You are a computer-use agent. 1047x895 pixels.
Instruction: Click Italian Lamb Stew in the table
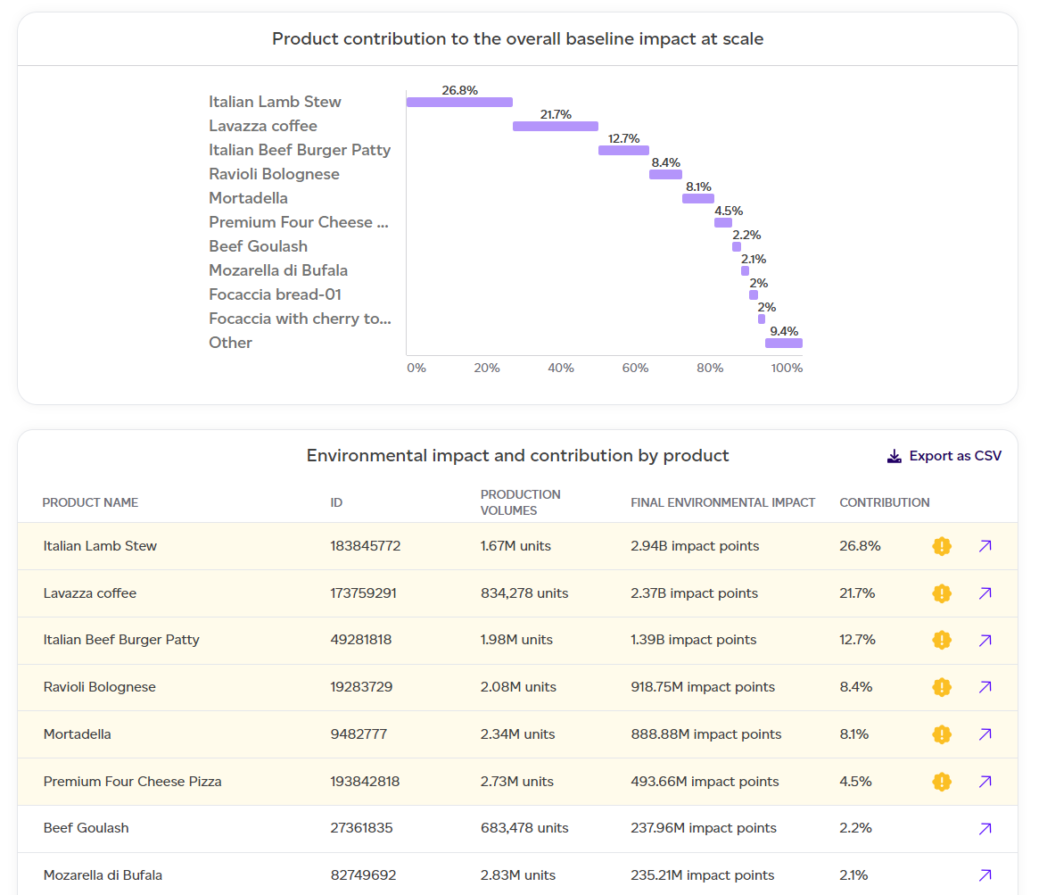click(x=100, y=546)
